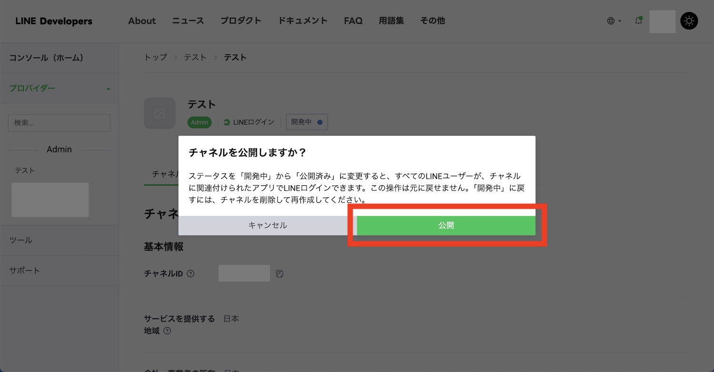Click the LINEログイン channel type label
The height and width of the screenshot is (372, 714).
click(x=249, y=122)
